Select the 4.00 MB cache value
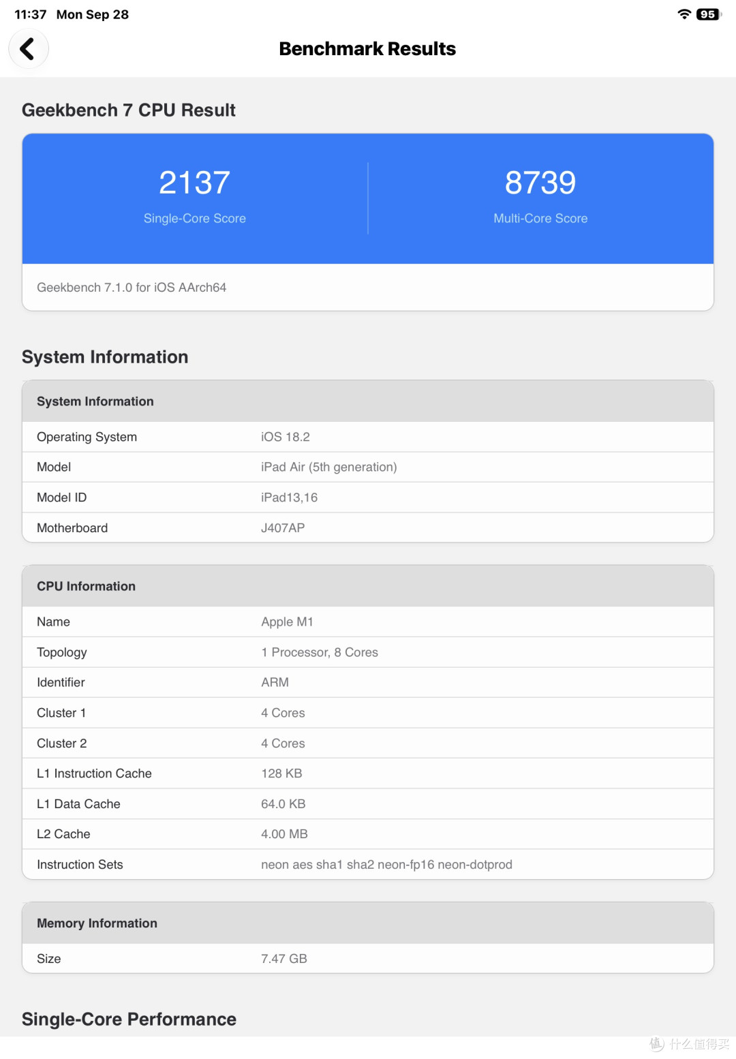The width and height of the screenshot is (736, 1059). [x=285, y=834]
